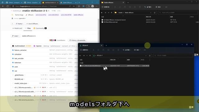Screen dimensions: 199x112
Task: Add a new tab in Stable-diffusion window
Action: [x=128, y=2]
